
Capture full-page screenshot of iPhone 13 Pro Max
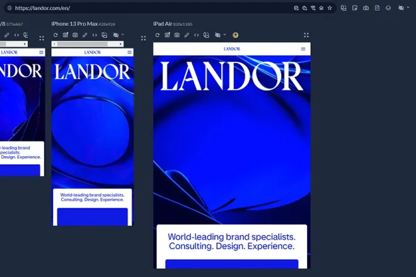[66, 35]
